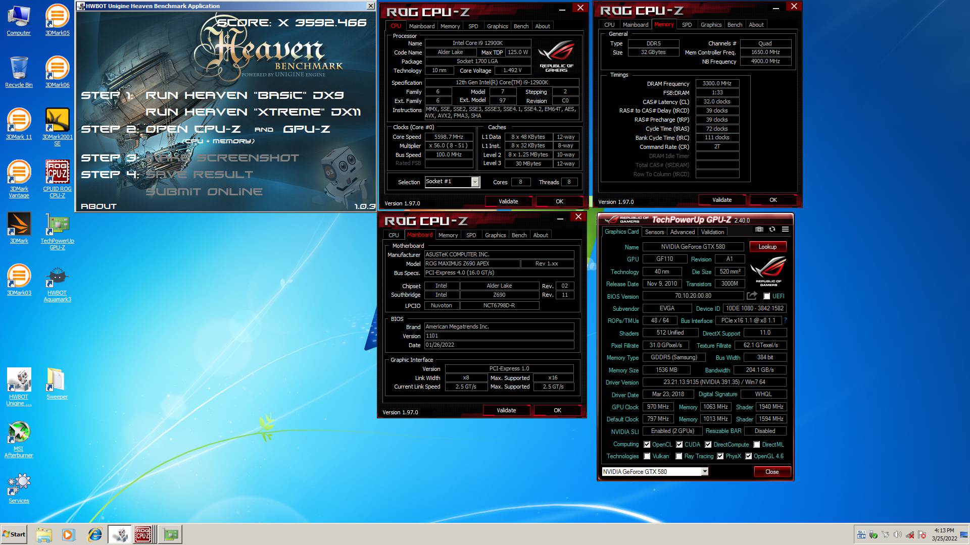
Task: Click the DRAM Frequency value 3300.0 MHz
Action: click(717, 84)
